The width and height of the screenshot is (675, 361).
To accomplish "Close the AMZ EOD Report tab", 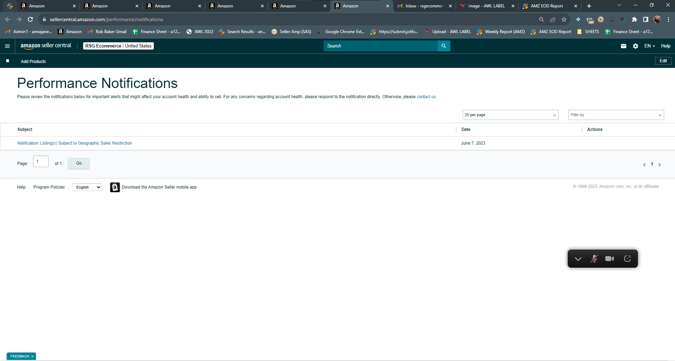I will tap(576, 6).
